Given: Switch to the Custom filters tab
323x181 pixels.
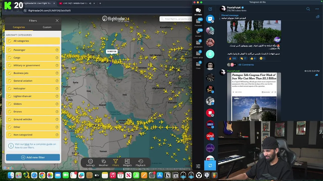Looking at the screenshot, I should [x=47, y=27].
